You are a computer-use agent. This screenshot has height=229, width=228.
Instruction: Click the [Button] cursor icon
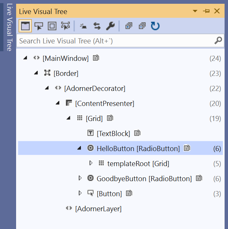(91, 193)
